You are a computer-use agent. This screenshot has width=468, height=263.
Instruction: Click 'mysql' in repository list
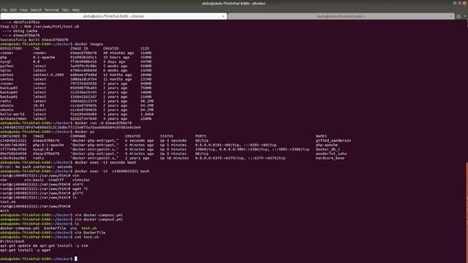pos(5,61)
